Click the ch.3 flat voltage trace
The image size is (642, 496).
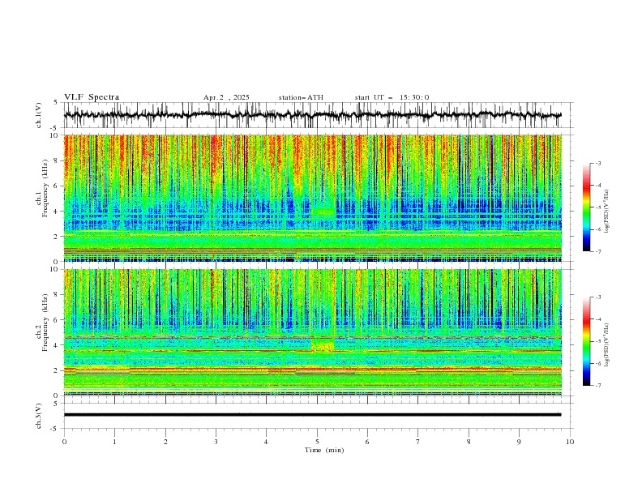(312, 415)
